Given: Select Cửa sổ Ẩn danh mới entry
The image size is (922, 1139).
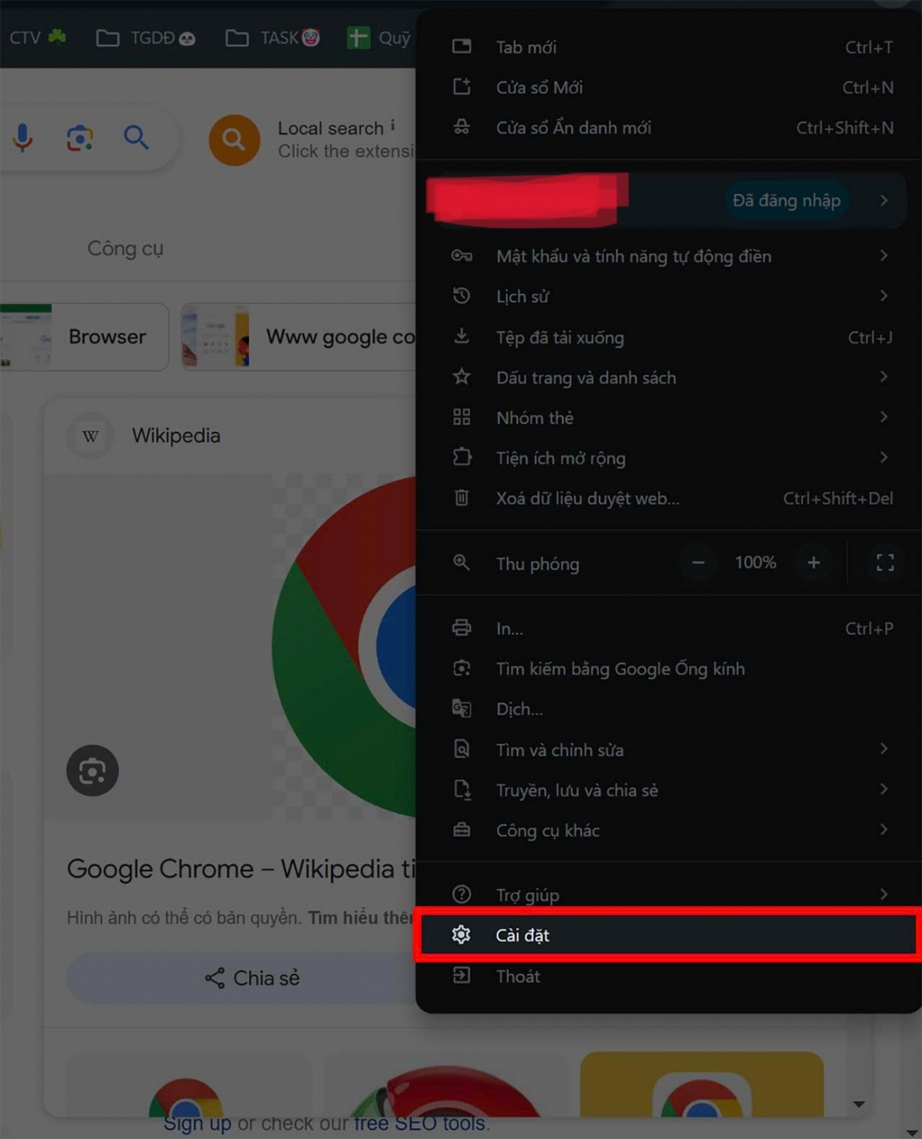Looking at the screenshot, I should tap(668, 127).
